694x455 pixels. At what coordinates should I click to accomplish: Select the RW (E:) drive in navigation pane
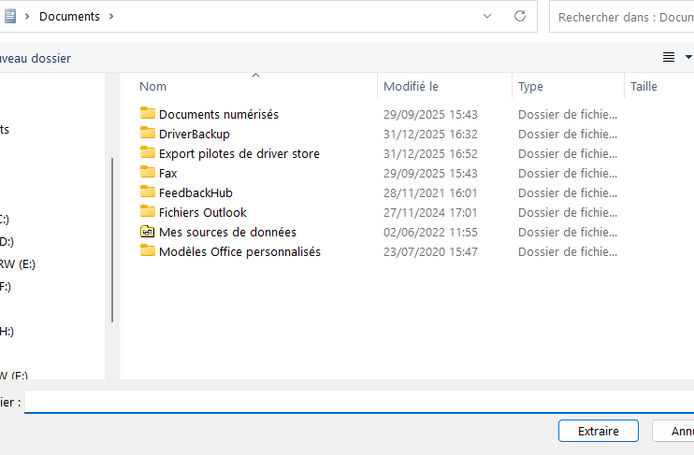(18, 264)
